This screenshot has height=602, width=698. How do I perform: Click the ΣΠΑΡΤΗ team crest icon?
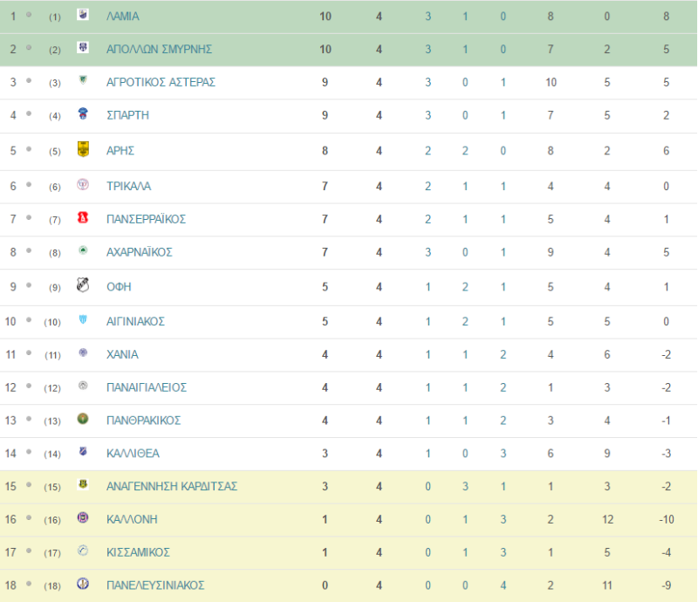point(83,113)
